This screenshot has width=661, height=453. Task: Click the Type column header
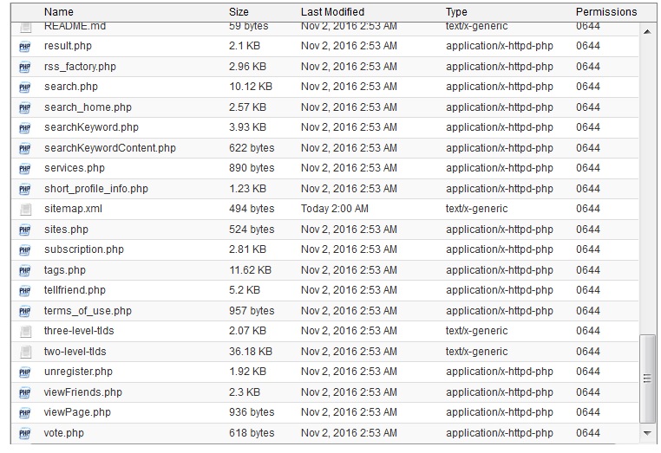tap(456, 12)
